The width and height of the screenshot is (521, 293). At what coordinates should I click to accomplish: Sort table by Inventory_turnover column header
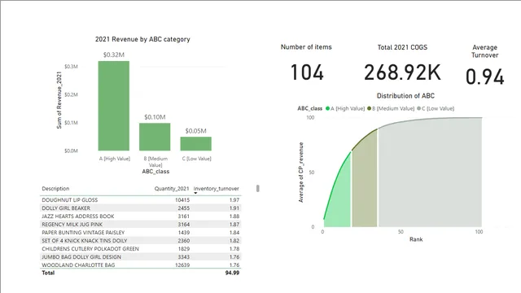pos(217,189)
